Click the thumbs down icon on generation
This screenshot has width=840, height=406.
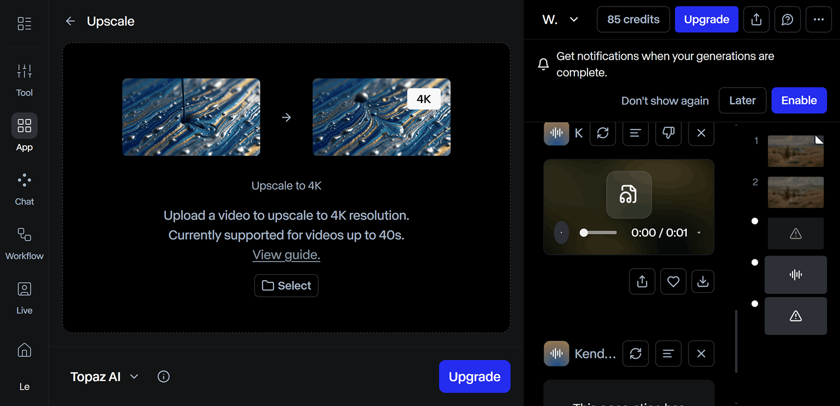coord(668,133)
